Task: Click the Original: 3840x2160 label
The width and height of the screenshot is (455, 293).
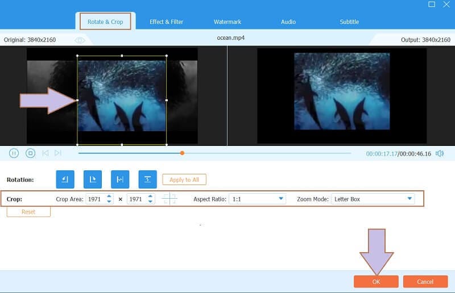Action: pyautogui.click(x=30, y=40)
